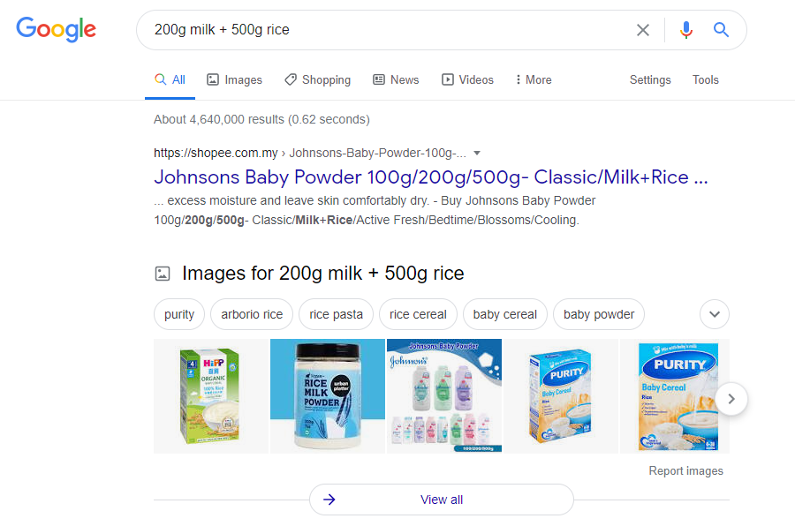
Task: Open the News results tab
Action: pos(396,79)
